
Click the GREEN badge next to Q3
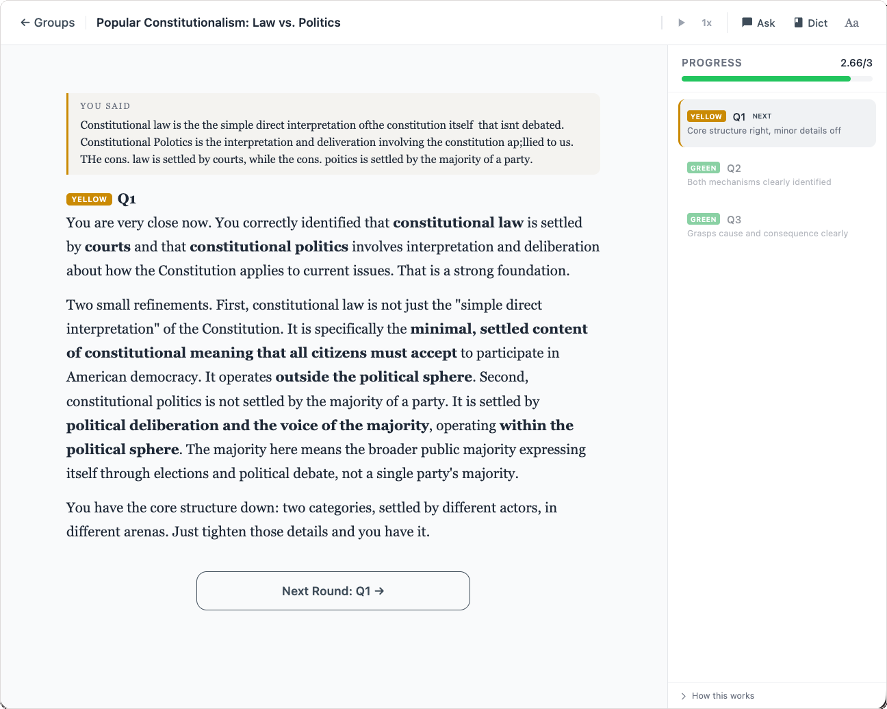[703, 219]
